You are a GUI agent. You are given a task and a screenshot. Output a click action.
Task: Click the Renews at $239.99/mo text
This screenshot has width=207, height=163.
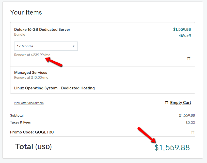(30, 55)
